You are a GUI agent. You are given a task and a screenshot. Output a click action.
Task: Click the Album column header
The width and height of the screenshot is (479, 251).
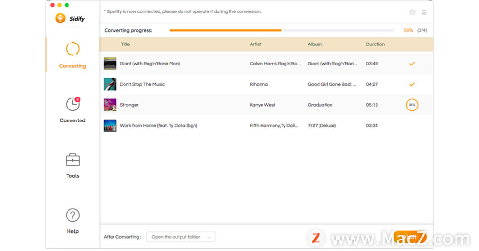pyautogui.click(x=315, y=44)
